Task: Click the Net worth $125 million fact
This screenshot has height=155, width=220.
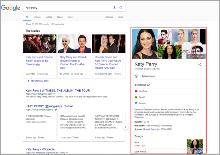Action: point(153,126)
